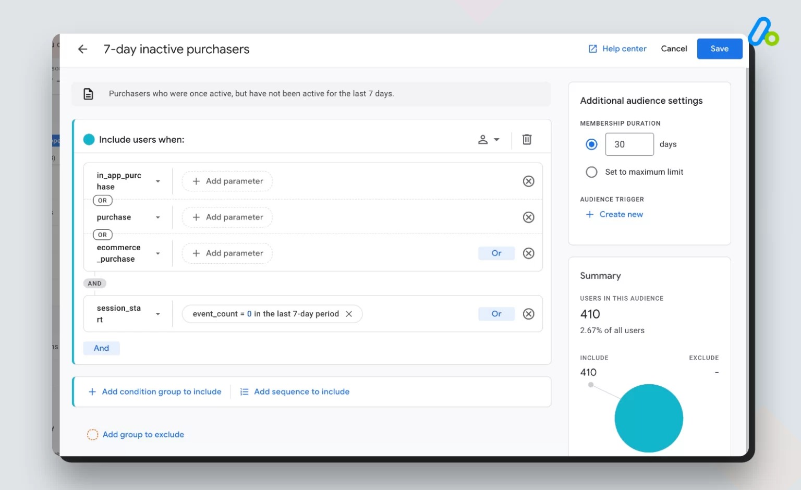This screenshot has width=801, height=490.
Task: Clear the event_count 7-day period parameter chip
Action: tap(349, 314)
